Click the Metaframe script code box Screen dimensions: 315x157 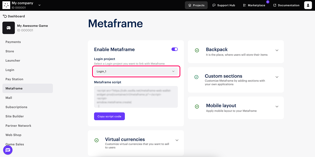click(x=136, y=97)
